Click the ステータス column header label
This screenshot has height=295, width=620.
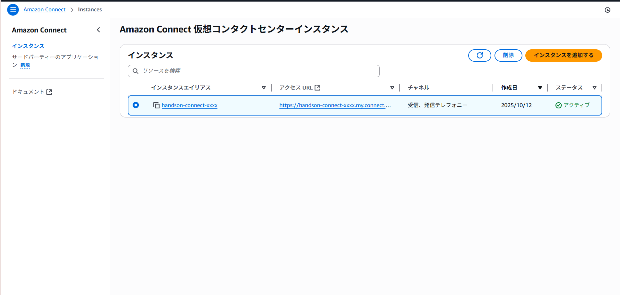tap(569, 88)
